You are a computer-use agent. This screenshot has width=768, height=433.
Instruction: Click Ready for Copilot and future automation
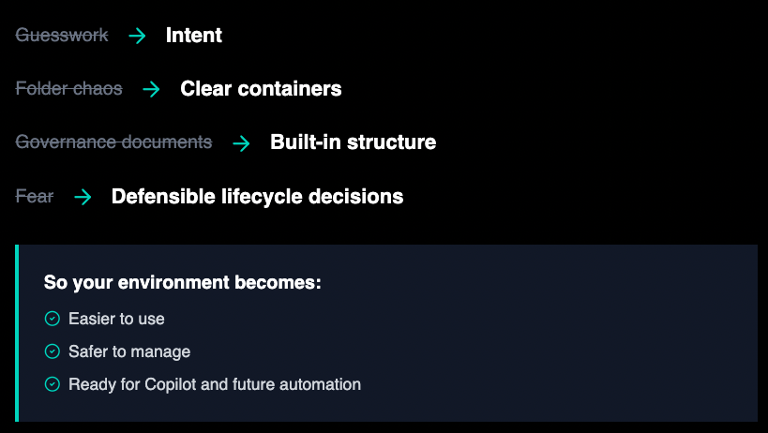215,384
